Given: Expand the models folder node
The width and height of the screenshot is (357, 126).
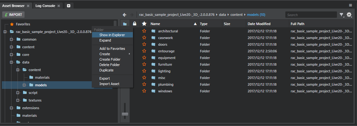Looking at the screenshot, I should click(24, 85).
